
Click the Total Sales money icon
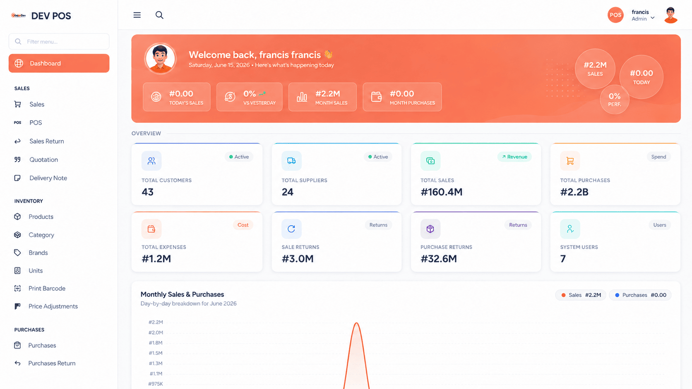(430, 161)
